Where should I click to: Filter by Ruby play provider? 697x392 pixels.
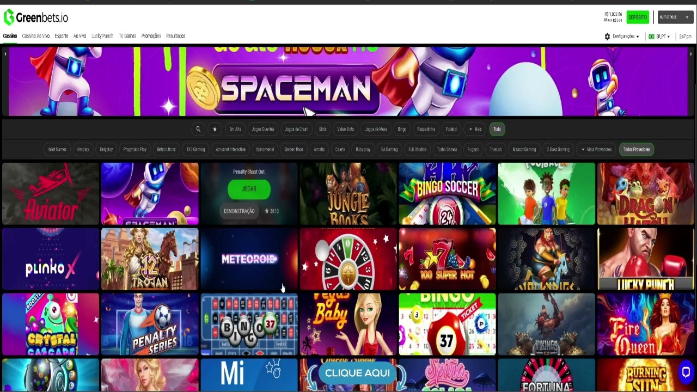(x=363, y=149)
